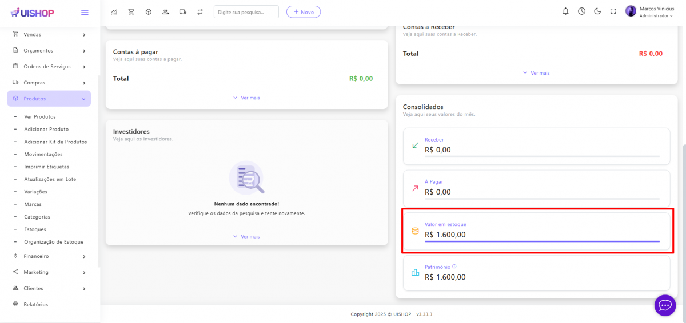Click the chart dashboard icon in top toolbar
This screenshot has height=323, width=686.
pos(114,11)
